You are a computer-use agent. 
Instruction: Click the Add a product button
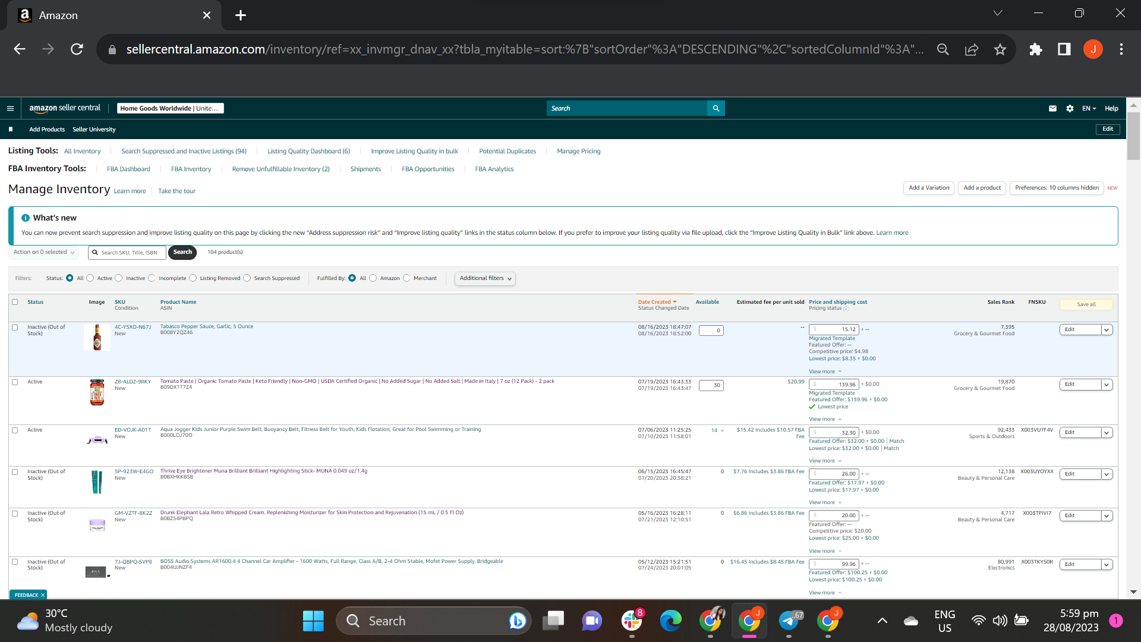click(982, 188)
